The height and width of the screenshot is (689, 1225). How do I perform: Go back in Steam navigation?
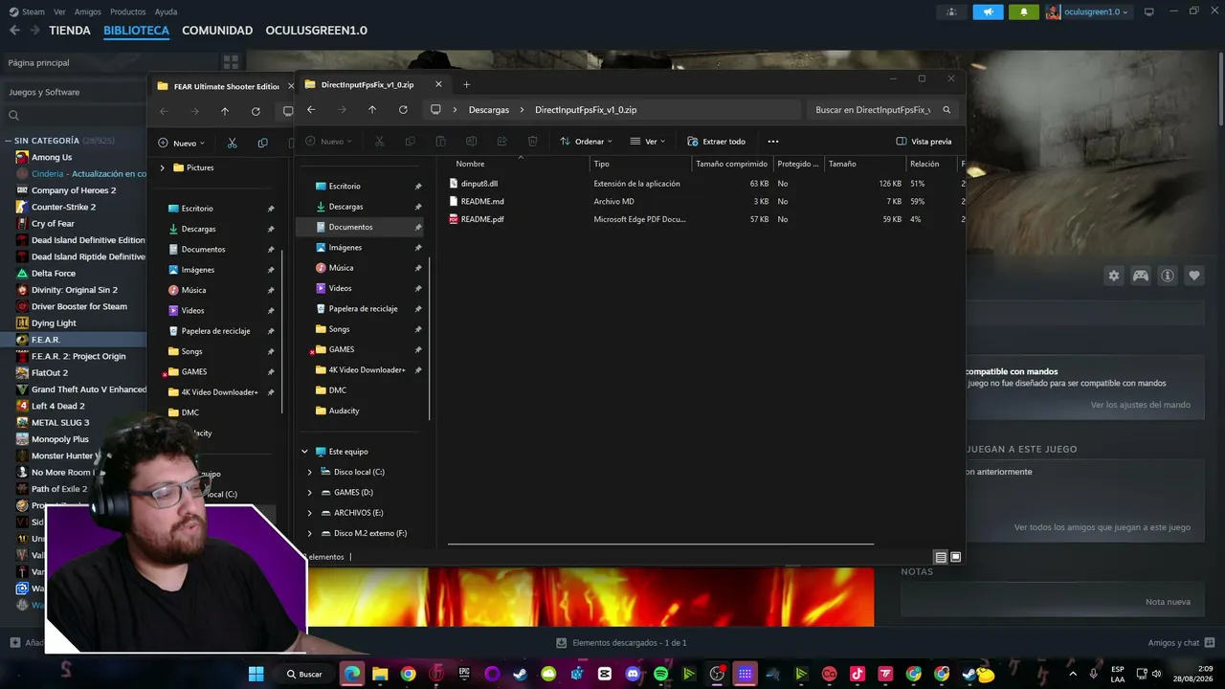click(x=14, y=31)
